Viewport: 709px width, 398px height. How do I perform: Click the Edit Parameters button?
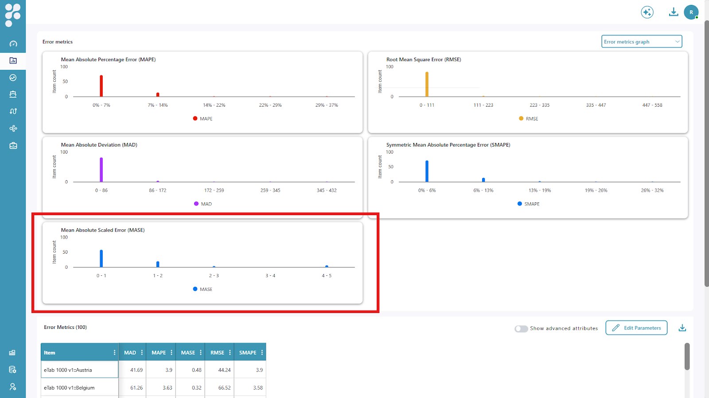(x=636, y=328)
